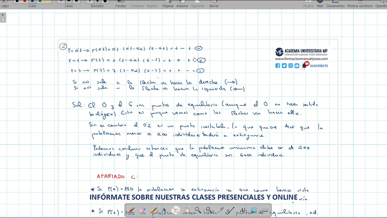Open the screen capture tool
The image size is (387, 218).
pyautogui.click(x=254, y=211)
